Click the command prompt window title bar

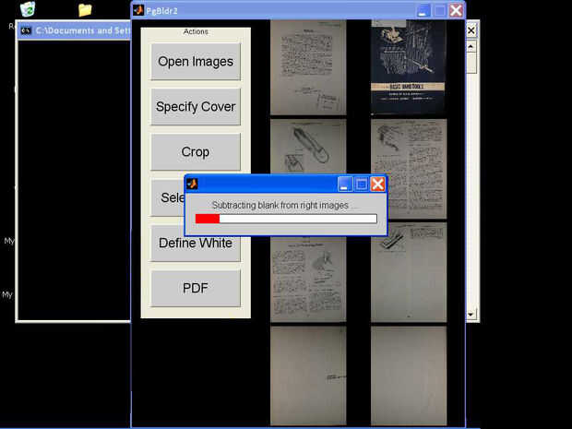[75, 30]
